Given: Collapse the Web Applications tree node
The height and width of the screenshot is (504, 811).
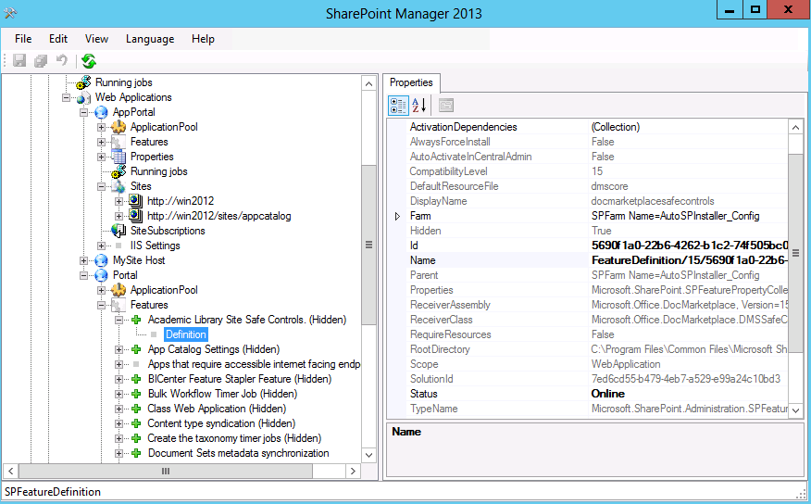Looking at the screenshot, I should click(67, 97).
